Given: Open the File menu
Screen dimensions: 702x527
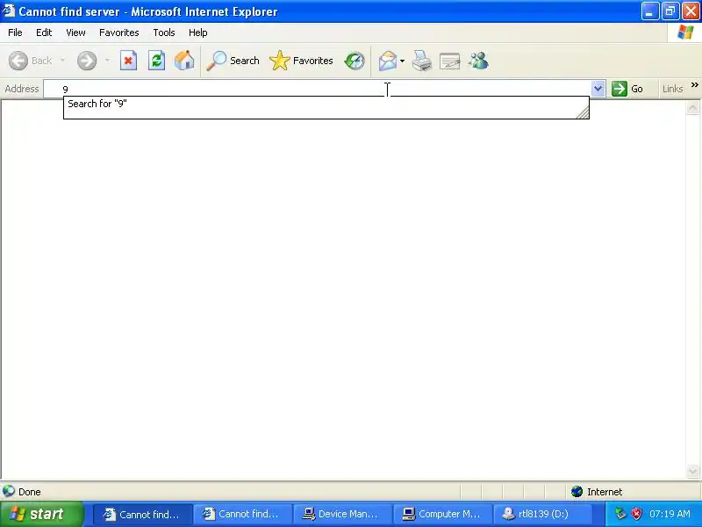Looking at the screenshot, I should [x=15, y=32].
